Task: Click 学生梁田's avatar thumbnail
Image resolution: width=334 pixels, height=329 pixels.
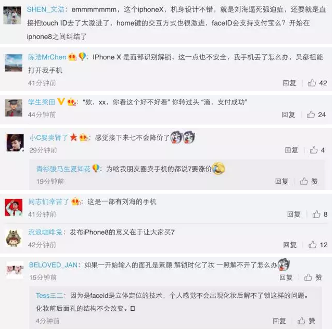Action: pos(14,108)
